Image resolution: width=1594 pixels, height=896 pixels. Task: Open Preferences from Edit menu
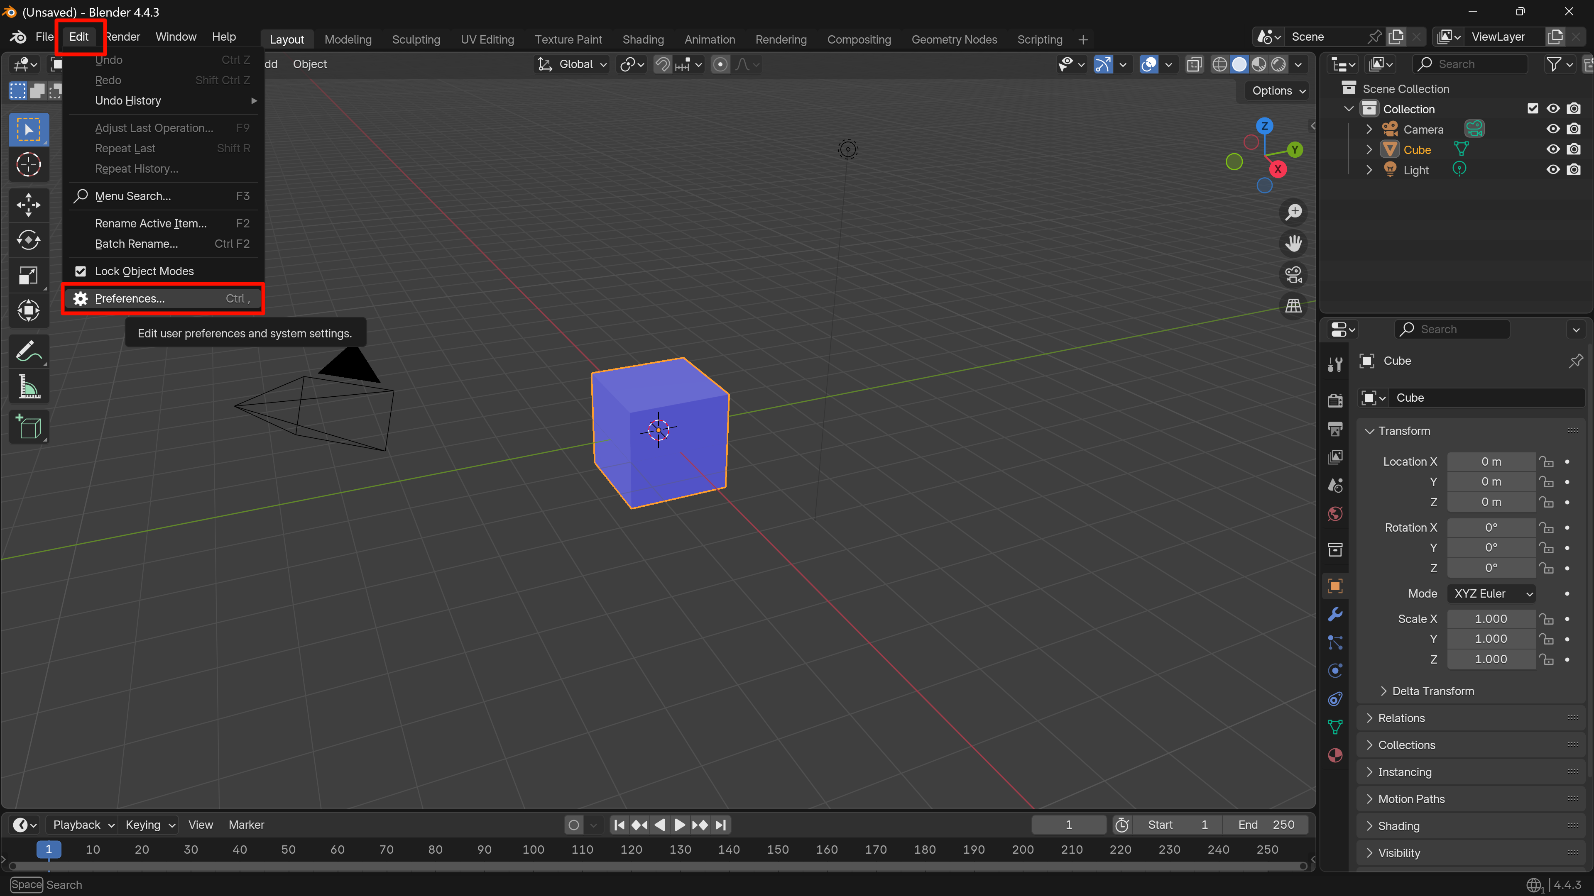163,299
